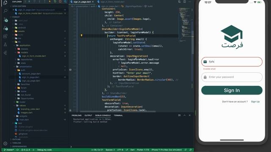
Task: Open the Explorer view in activity bar
Action: (5, 3)
